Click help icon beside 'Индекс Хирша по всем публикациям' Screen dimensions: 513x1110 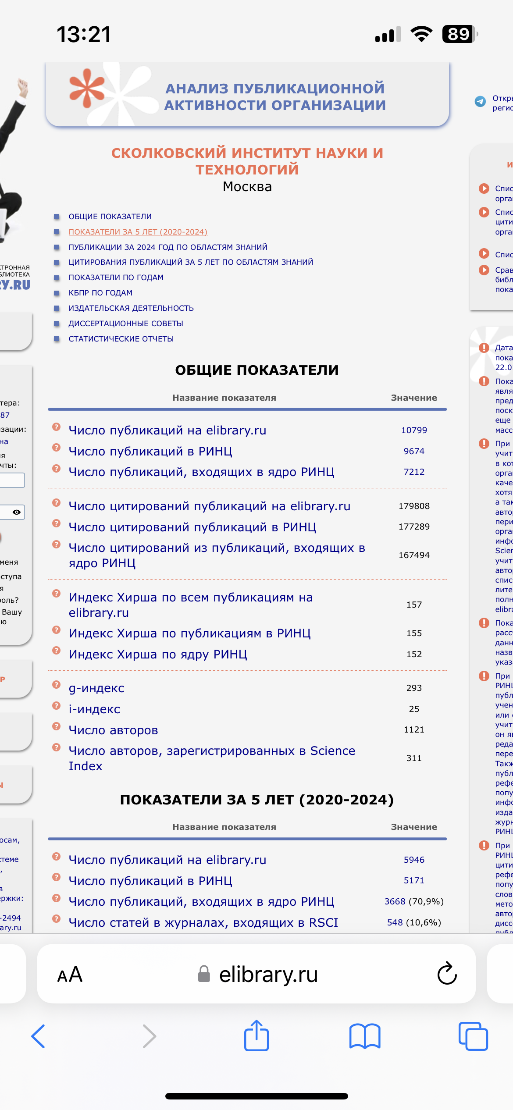(x=56, y=594)
